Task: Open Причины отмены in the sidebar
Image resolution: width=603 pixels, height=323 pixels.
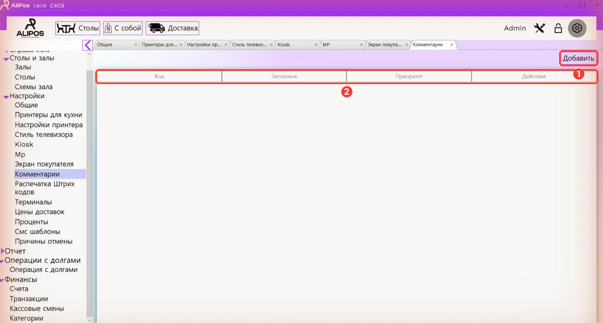Action: [44, 241]
